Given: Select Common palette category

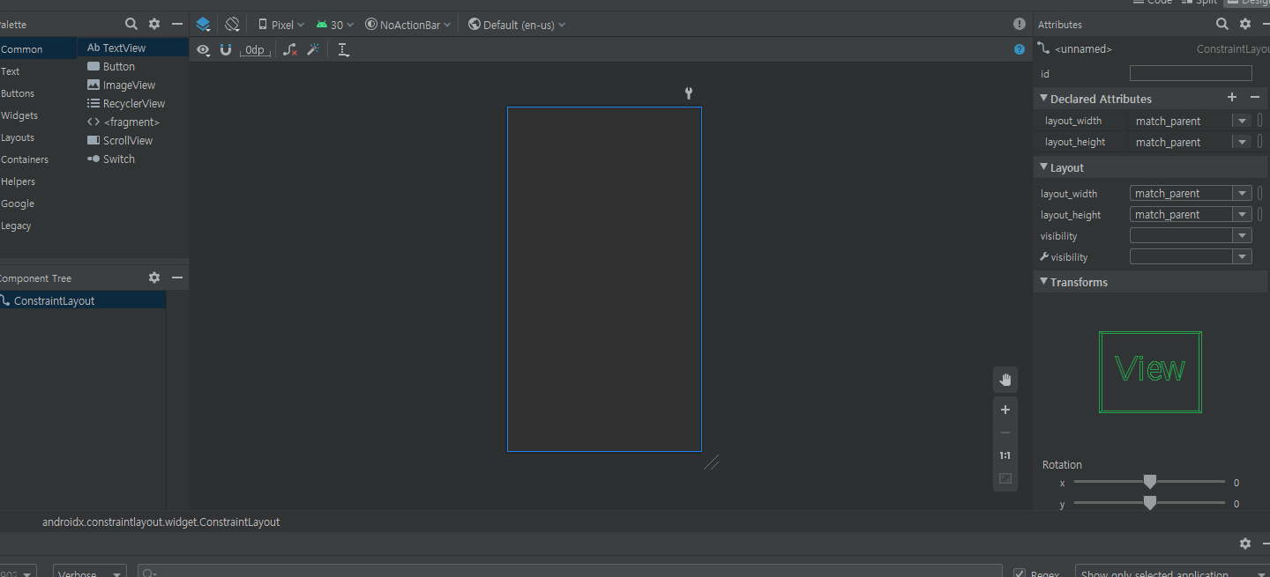Looking at the screenshot, I should [38, 49].
